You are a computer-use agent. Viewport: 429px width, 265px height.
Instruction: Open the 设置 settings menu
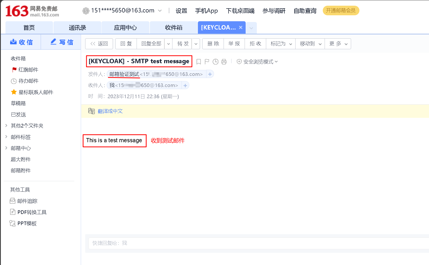pos(181,11)
